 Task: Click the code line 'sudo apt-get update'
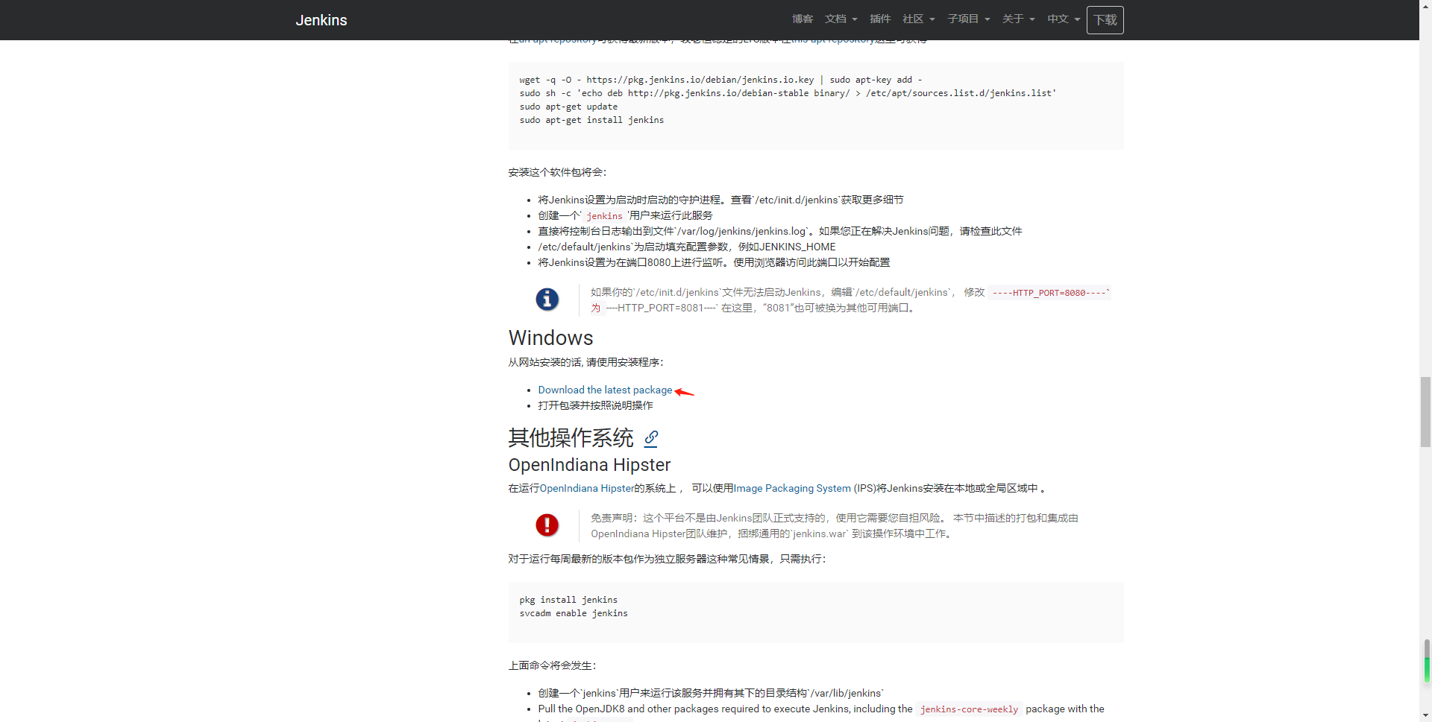point(568,107)
